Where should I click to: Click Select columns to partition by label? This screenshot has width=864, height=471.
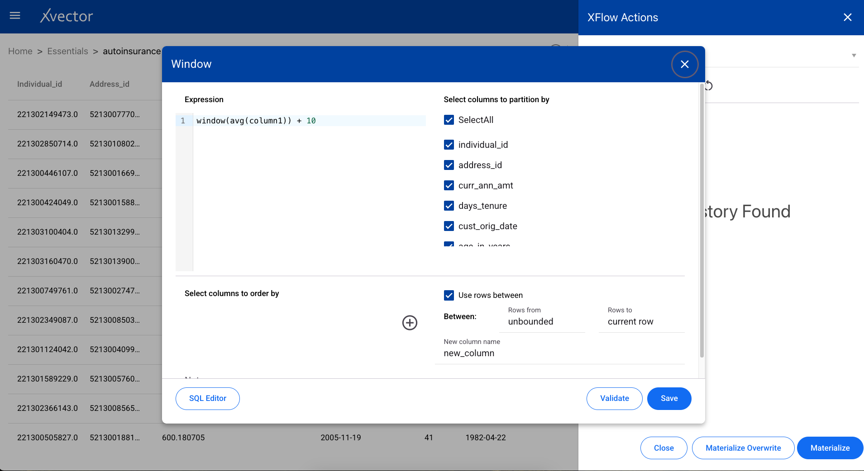point(496,99)
